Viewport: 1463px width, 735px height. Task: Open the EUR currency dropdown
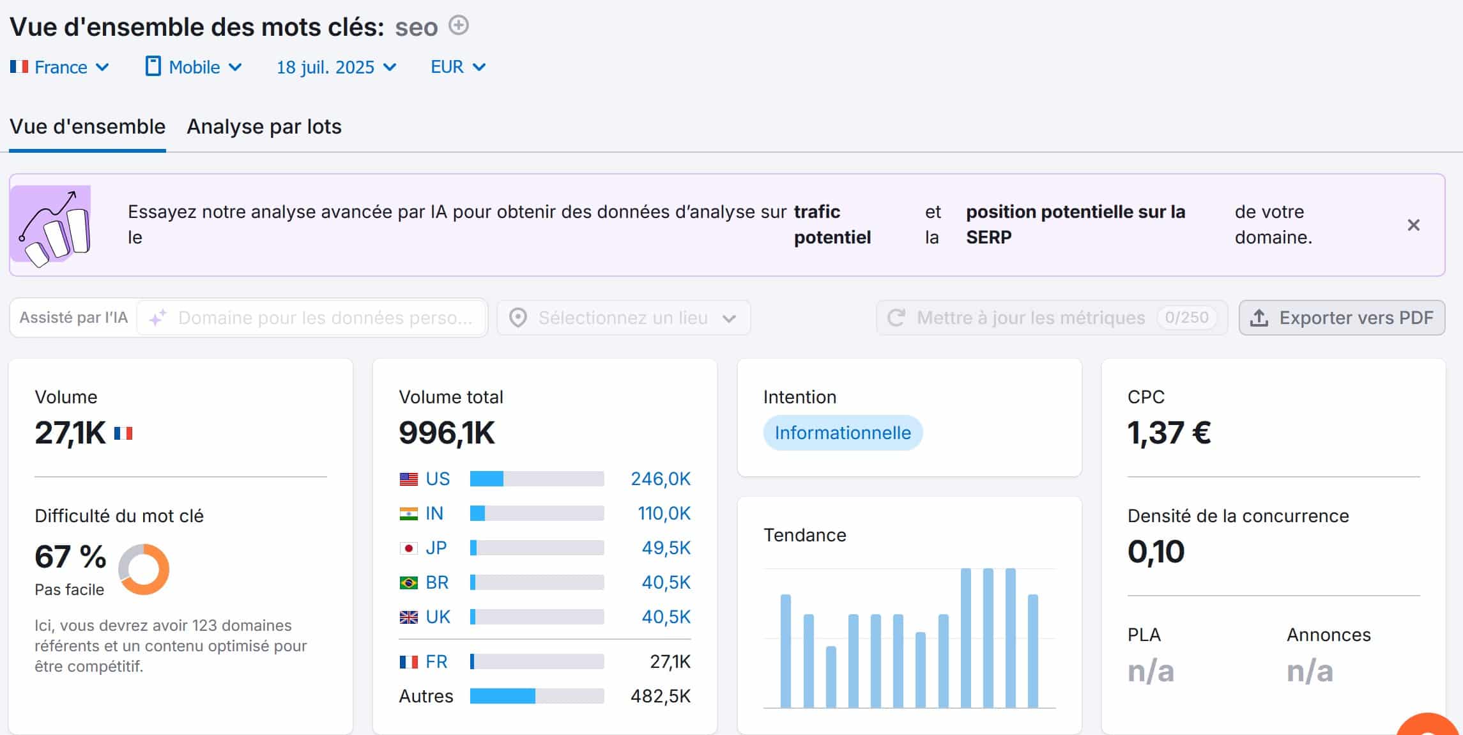[x=458, y=67]
